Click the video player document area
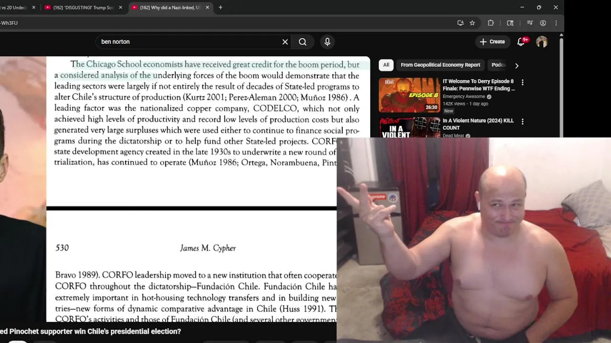This screenshot has height=343, width=611. pyautogui.click(x=191, y=190)
